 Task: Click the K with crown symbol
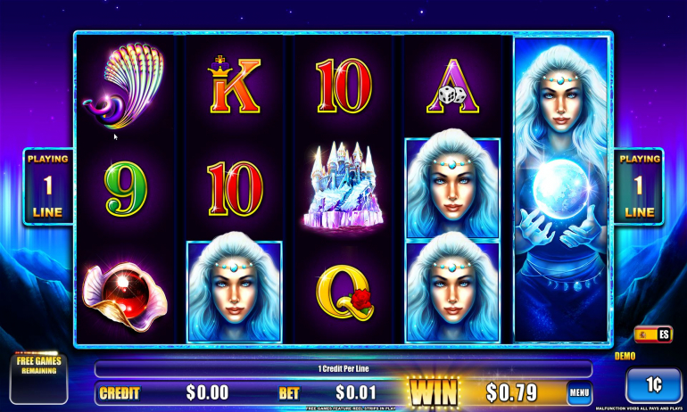pos(234,84)
